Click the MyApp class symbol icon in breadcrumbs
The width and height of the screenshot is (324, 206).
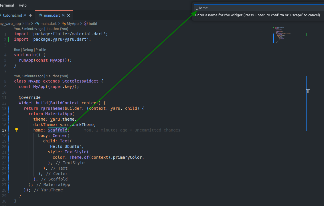63,24
